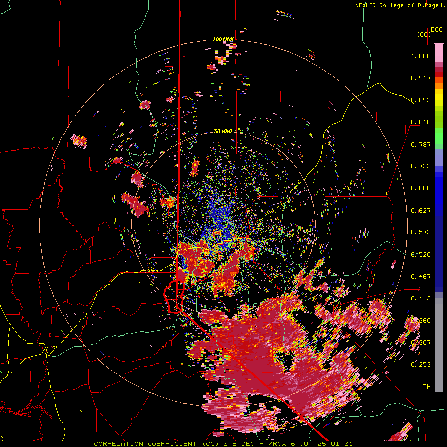Image resolution: width=447 pixels, height=447 pixels.
Task: Click the 6 JUN 25 01:31 timestamp
Action: (x=321, y=444)
